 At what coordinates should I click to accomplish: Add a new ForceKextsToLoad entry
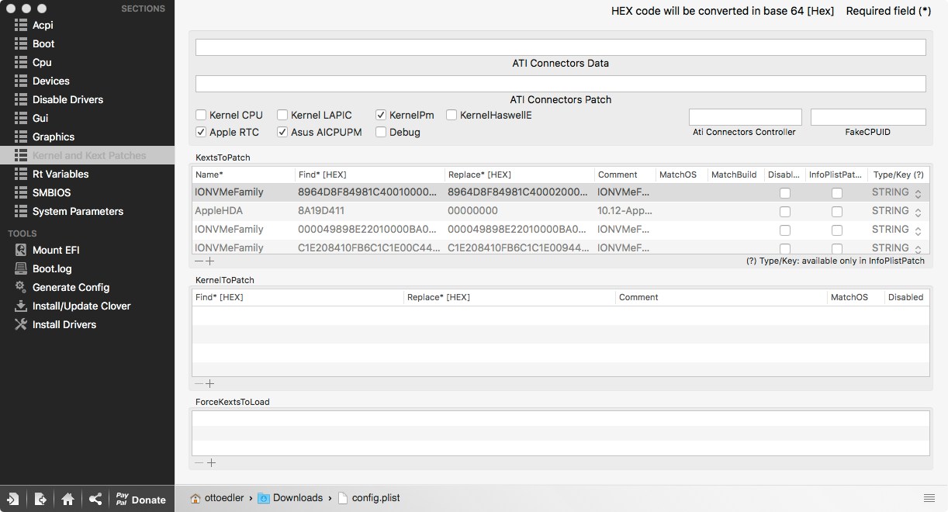tap(210, 462)
